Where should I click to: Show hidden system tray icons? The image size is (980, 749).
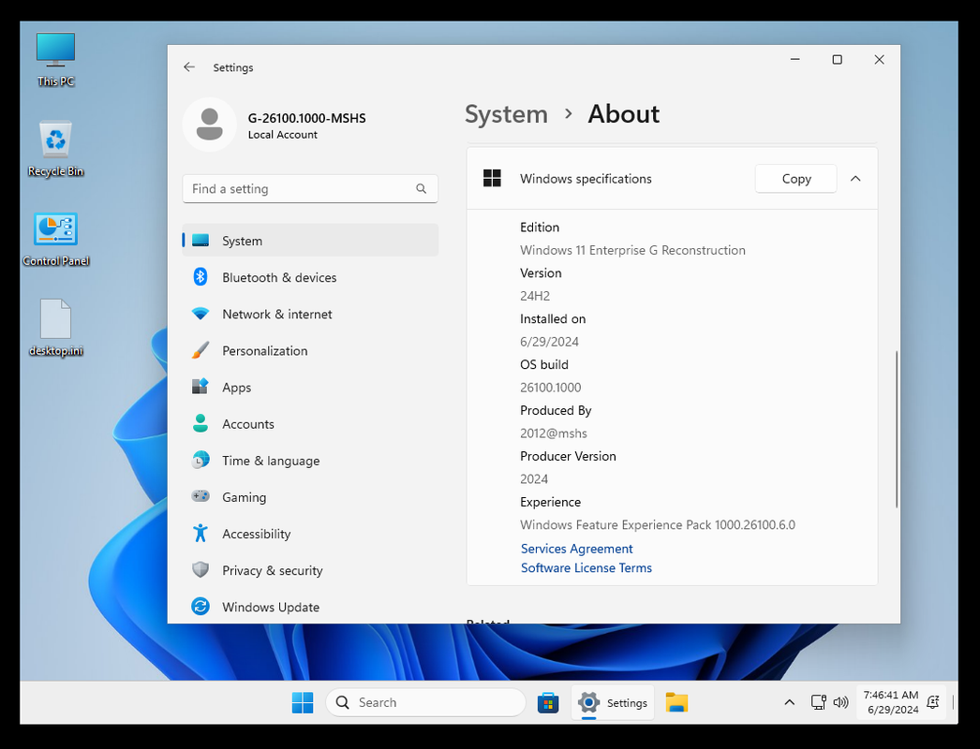click(x=790, y=703)
